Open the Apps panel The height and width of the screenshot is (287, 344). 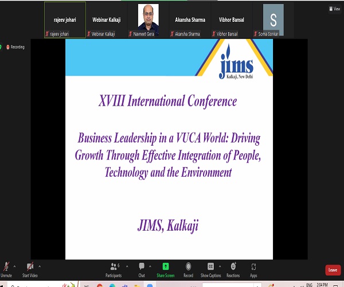tap(253, 270)
